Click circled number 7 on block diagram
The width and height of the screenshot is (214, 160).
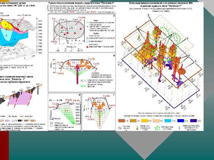click(196, 62)
